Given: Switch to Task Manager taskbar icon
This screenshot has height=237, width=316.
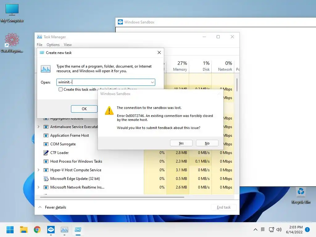Looking at the screenshot, I should 64,230.
